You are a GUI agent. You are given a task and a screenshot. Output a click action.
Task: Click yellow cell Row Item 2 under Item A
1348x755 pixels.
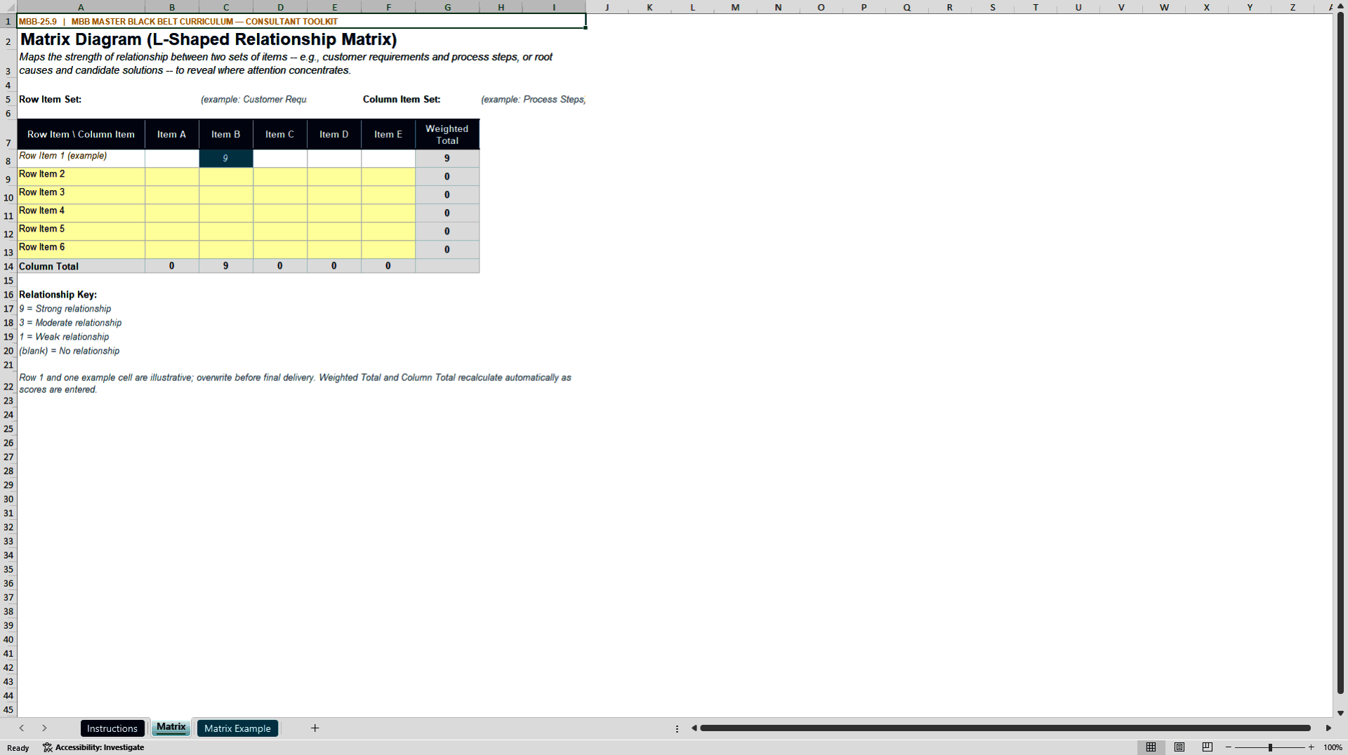click(x=172, y=177)
